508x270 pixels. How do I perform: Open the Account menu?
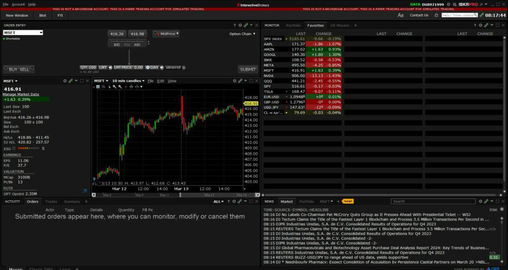tap(18, 4)
